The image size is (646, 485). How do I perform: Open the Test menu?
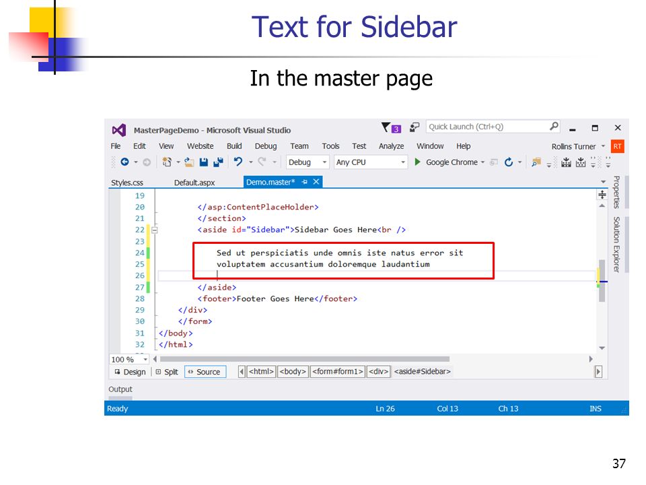click(x=359, y=146)
